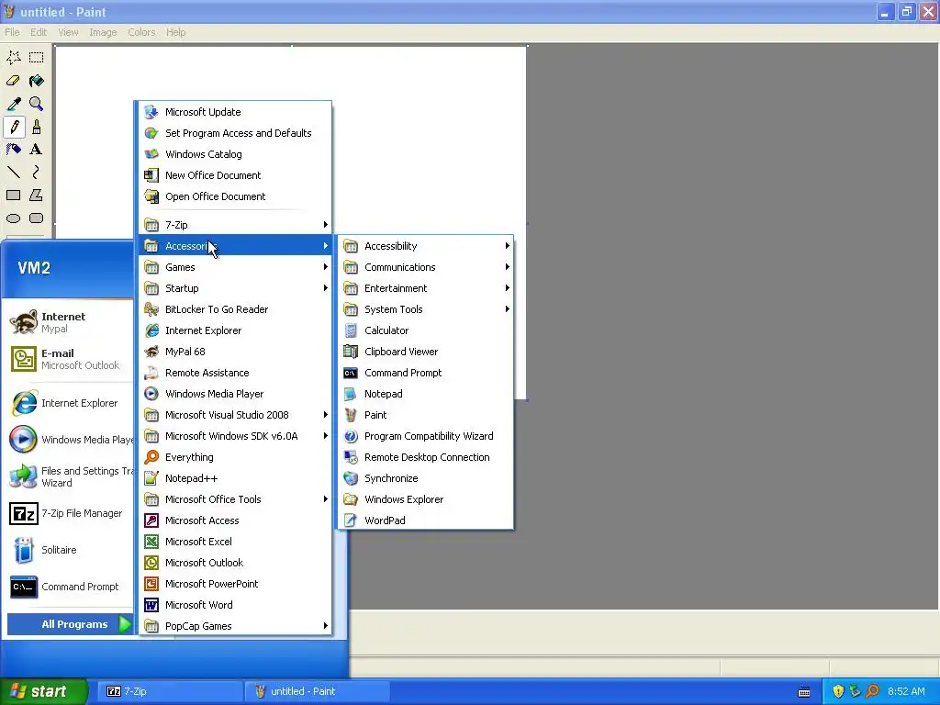Switch to 7-Zip taskbar window
The width and height of the screenshot is (940, 705).
(x=171, y=691)
